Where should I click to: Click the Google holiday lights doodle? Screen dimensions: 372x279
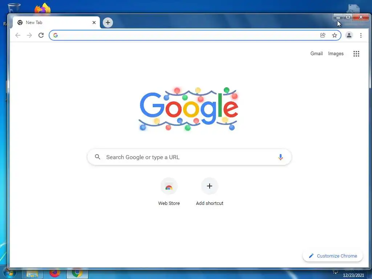pos(189,109)
